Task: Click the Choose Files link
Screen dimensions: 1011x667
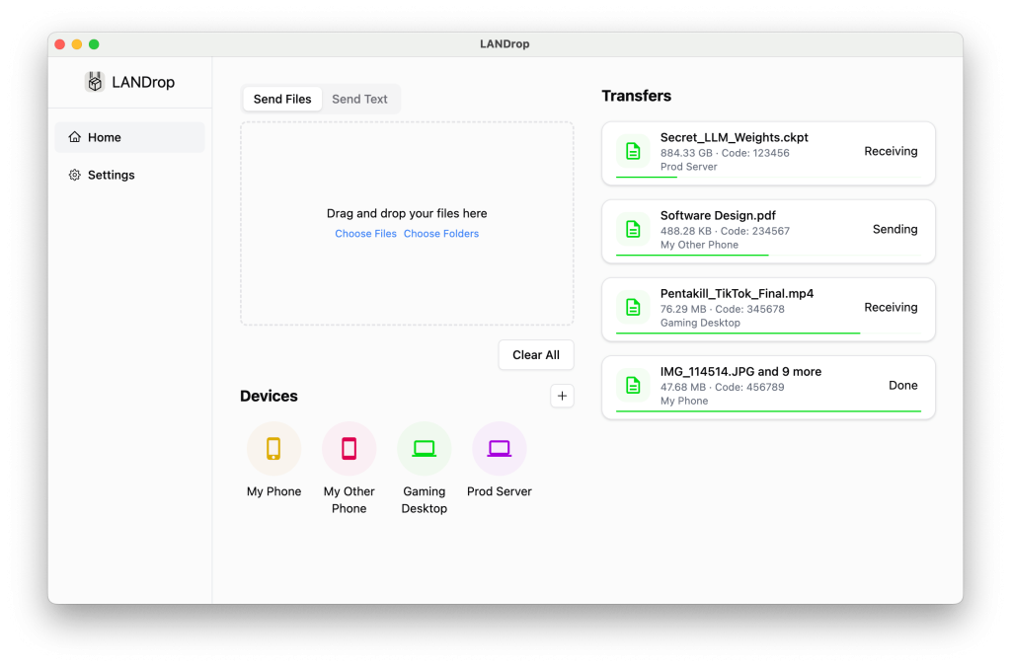Action: pos(365,234)
